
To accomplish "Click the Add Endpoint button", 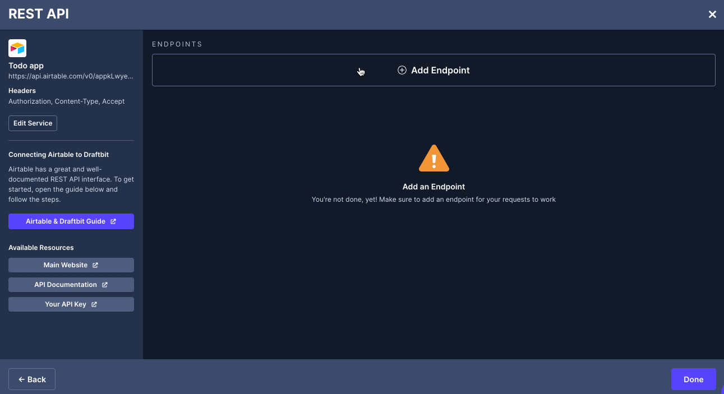I will click(434, 70).
